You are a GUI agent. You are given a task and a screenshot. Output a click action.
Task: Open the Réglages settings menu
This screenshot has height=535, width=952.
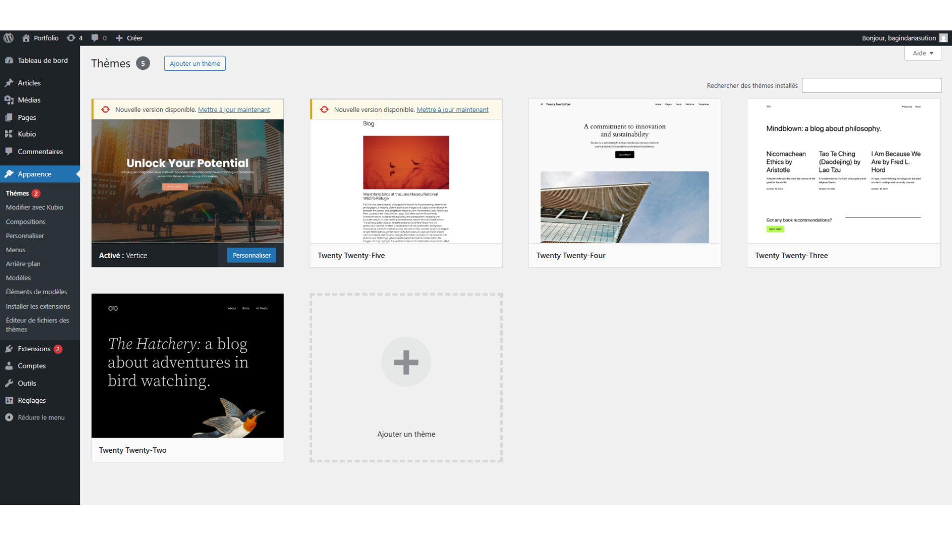tap(32, 400)
